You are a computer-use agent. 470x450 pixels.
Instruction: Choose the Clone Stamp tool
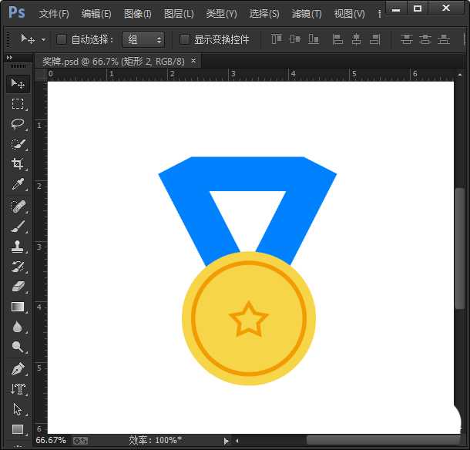18,247
